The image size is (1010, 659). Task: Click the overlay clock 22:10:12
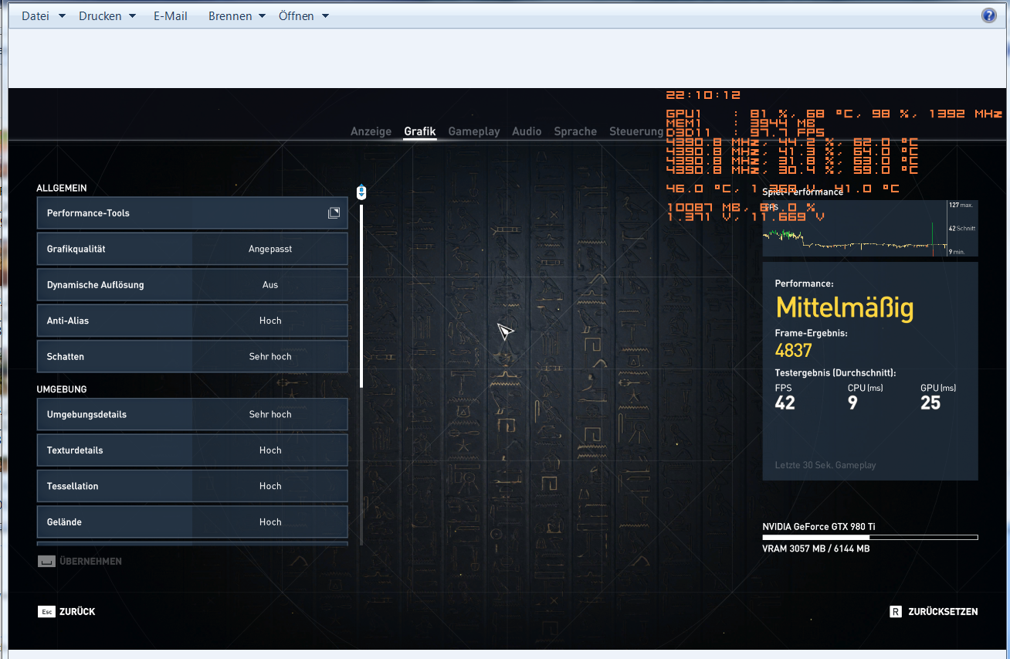tap(703, 95)
